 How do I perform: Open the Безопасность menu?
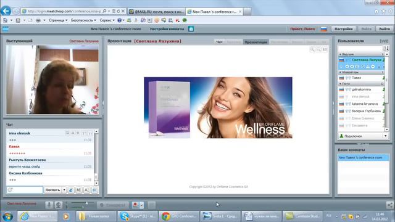pos(83,20)
